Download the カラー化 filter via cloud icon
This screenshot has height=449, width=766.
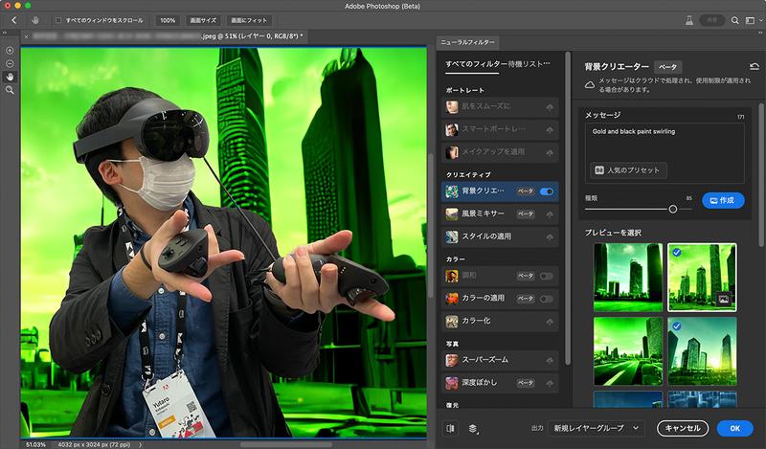pos(550,322)
